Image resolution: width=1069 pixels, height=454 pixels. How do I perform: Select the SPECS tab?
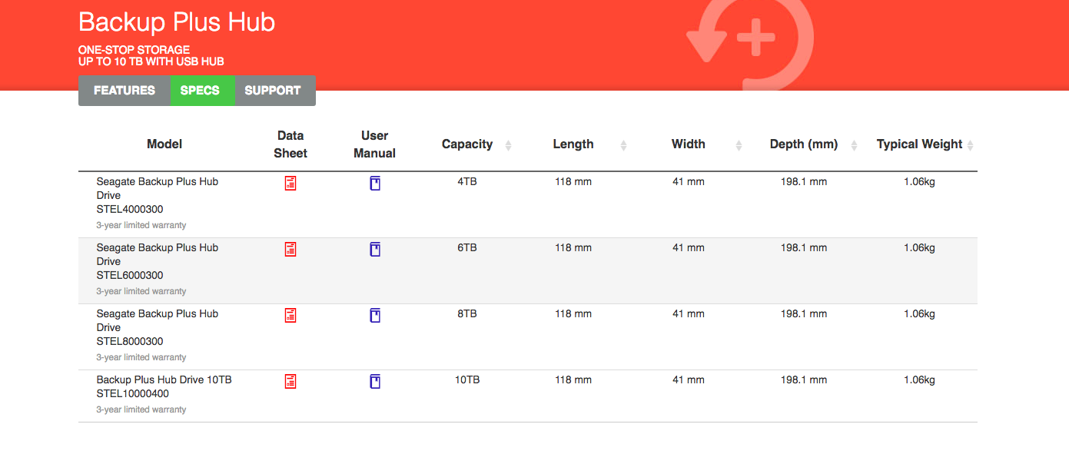[200, 91]
